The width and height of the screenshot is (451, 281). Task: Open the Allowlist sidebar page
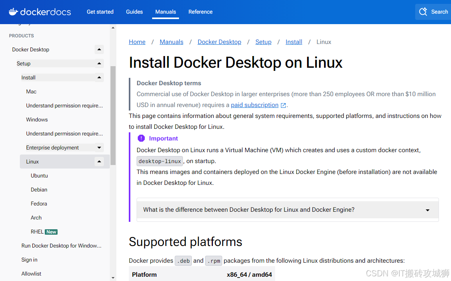pyautogui.click(x=32, y=274)
